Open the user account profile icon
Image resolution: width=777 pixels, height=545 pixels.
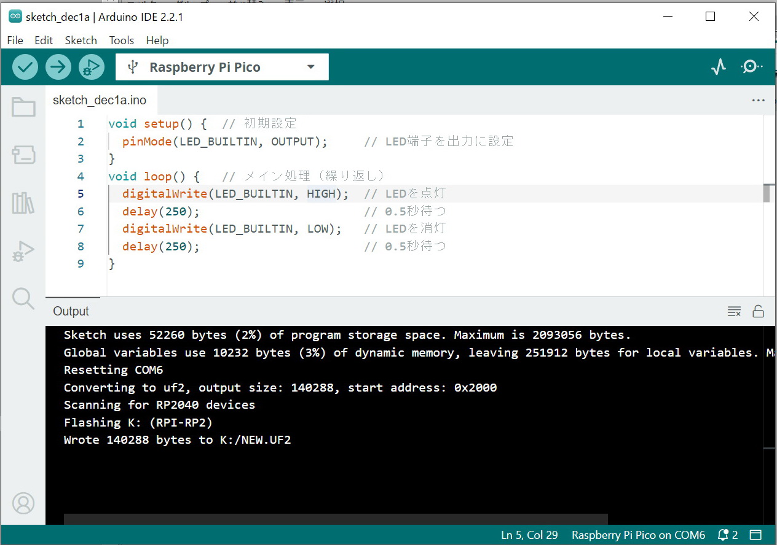(23, 503)
